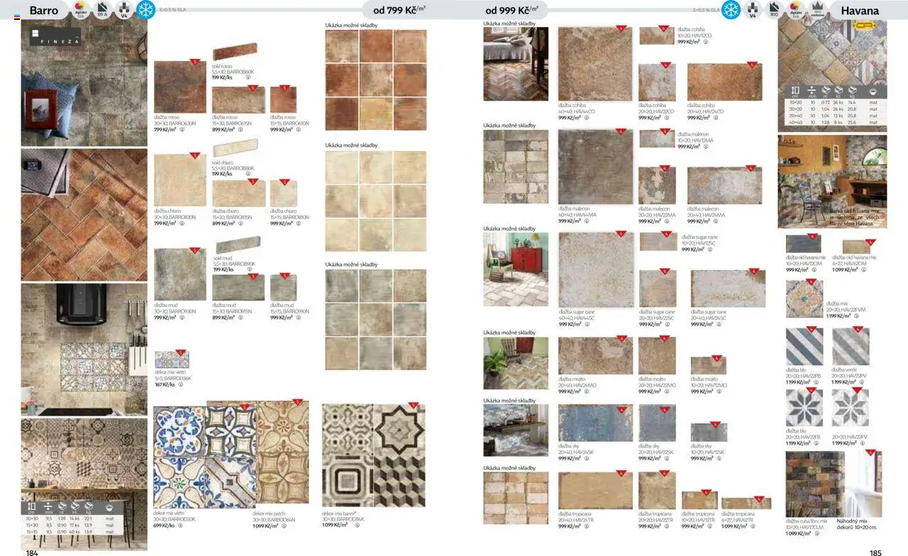908x556 pixels.
Task: Click the 'od 999 Kč' price label
Action: [x=511, y=10]
